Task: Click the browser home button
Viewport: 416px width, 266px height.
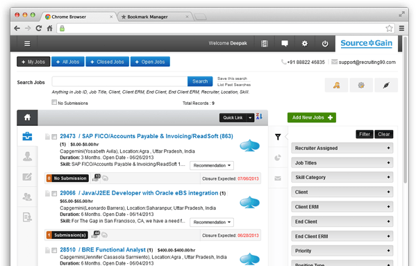Action: point(49,28)
